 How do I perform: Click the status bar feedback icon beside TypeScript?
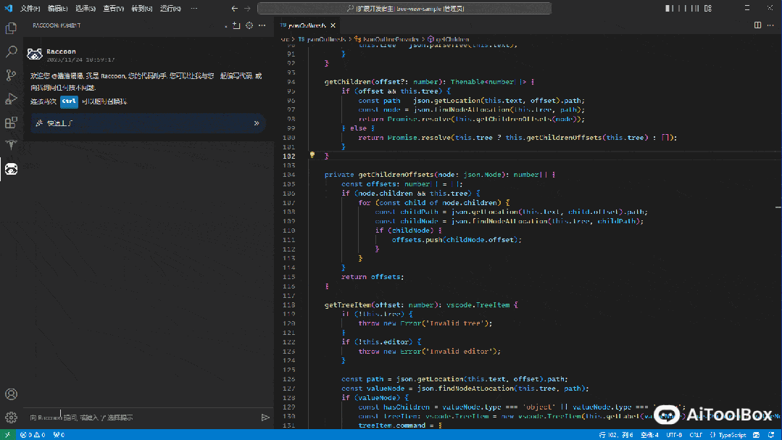click(x=757, y=435)
